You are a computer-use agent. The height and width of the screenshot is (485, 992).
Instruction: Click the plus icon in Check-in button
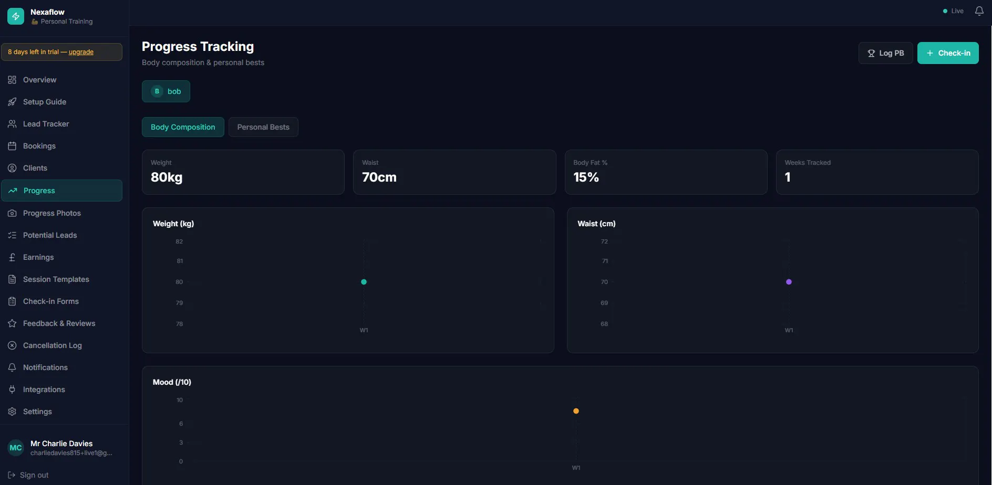point(930,53)
